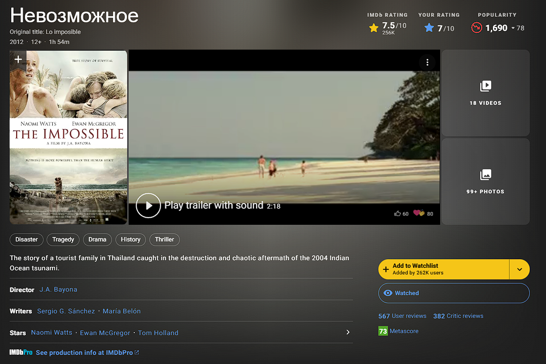Toggle the Watched button
This screenshot has width=546, height=364.
454,293
